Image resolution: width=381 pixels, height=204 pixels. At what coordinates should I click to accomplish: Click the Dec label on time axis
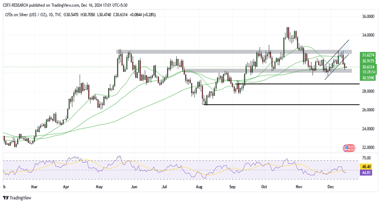(x=330, y=187)
